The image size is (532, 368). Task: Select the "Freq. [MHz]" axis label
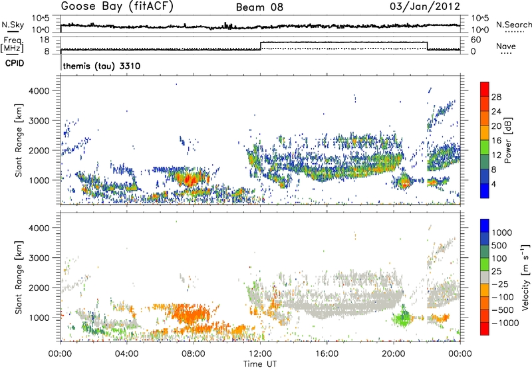tap(13, 45)
